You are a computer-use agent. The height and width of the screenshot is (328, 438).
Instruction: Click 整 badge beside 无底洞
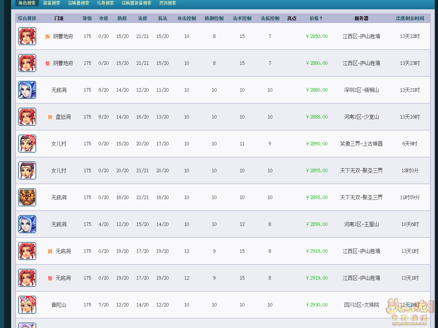pos(50,278)
